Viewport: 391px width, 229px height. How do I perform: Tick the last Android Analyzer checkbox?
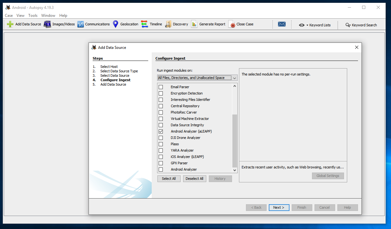(161, 169)
